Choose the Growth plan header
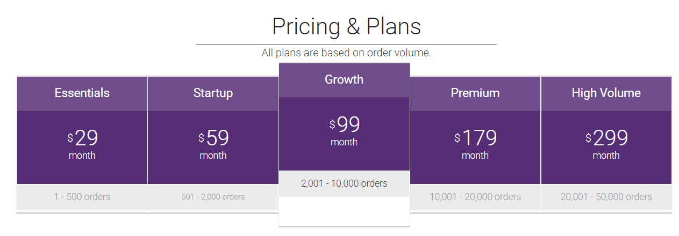The height and width of the screenshot is (236, 679). [344, 79]
